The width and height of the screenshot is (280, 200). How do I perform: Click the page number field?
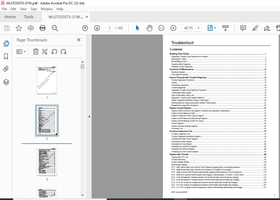pos(109,28)
